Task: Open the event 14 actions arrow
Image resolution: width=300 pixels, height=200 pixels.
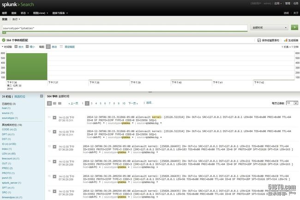Action: [x=54, y=162]
